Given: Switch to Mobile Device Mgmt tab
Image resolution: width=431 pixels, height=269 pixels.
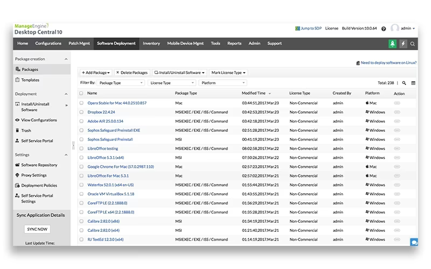Looking at the screenshot, I should (x=185, y=44).
